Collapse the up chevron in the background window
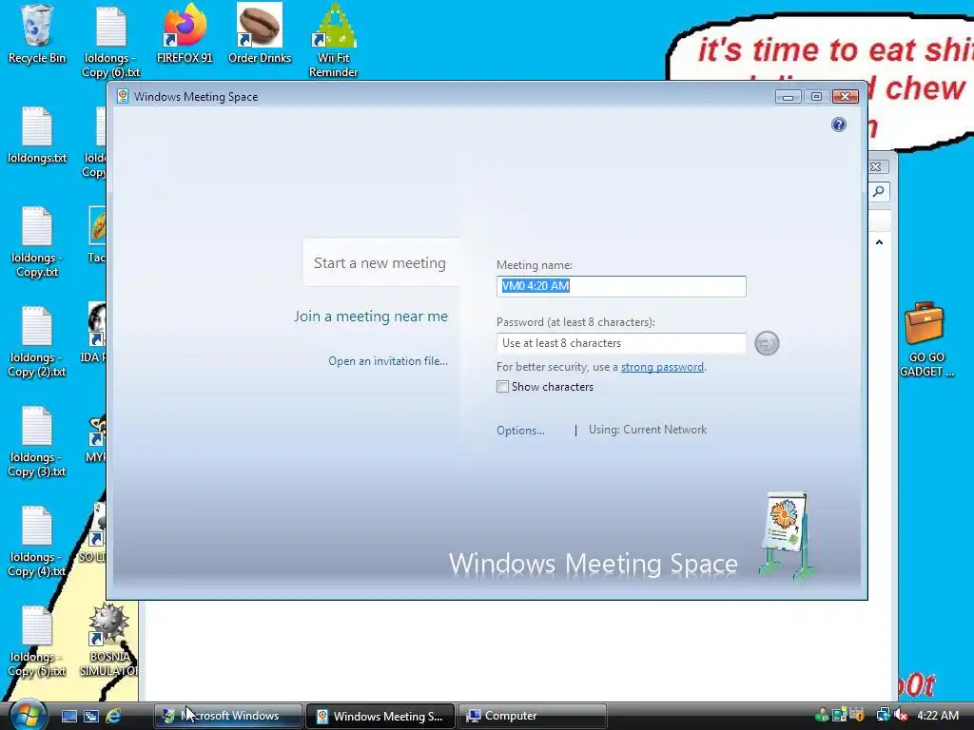The width and height of the screenshot is (974, 730). [879, 242]
